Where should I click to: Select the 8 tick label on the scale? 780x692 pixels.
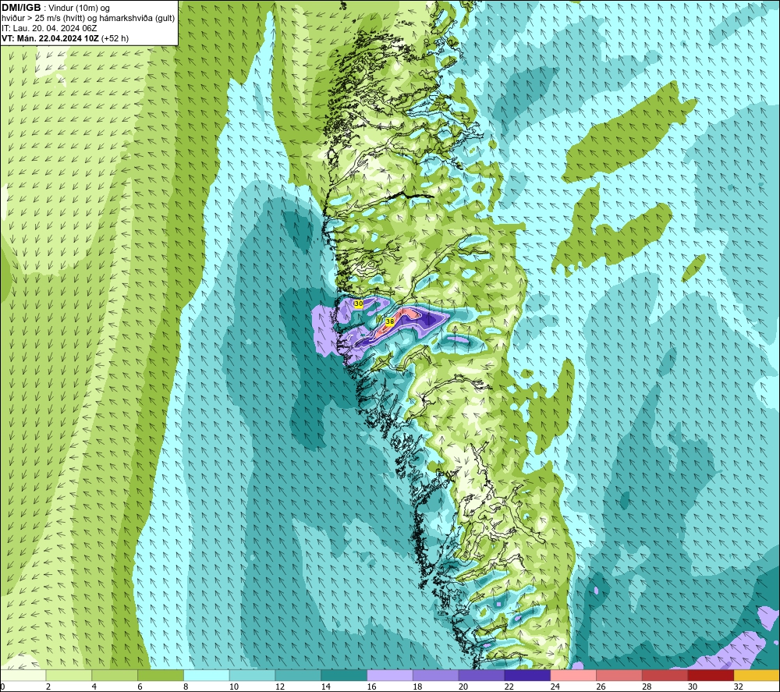(x=186, y=687)
